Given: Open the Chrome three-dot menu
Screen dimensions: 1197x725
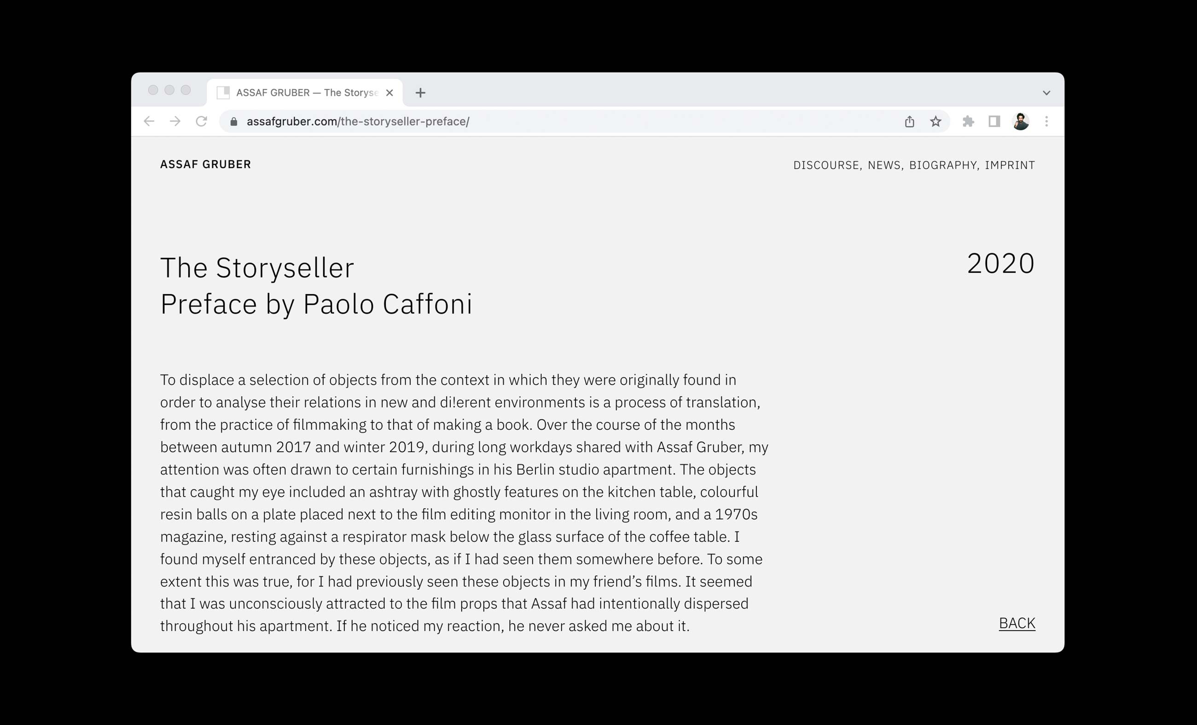Looking at the screenshot, I should [x=1046, y=122].
